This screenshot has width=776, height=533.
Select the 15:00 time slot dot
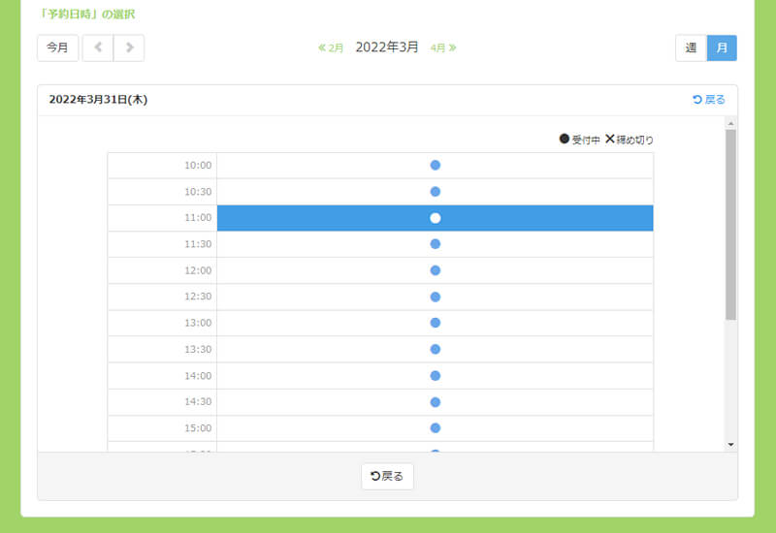point(436,427)
